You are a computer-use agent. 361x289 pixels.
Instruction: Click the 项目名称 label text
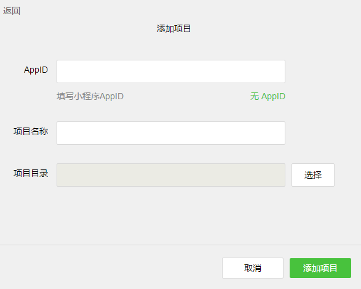click(x=31, y=131)
